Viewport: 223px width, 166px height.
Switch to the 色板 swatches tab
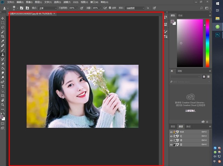point(180,15)
